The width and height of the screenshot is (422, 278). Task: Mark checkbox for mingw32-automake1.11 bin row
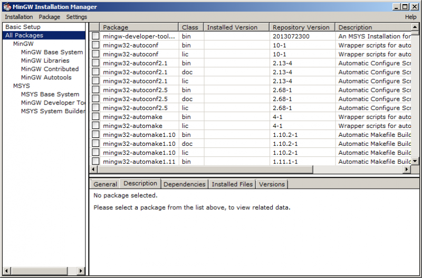coord(95,161)
